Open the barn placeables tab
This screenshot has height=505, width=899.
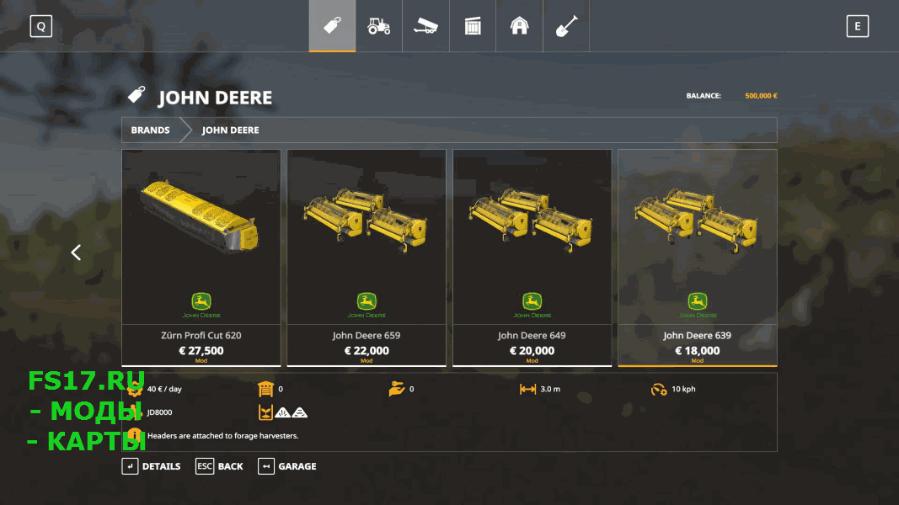[x=520, y=26]
